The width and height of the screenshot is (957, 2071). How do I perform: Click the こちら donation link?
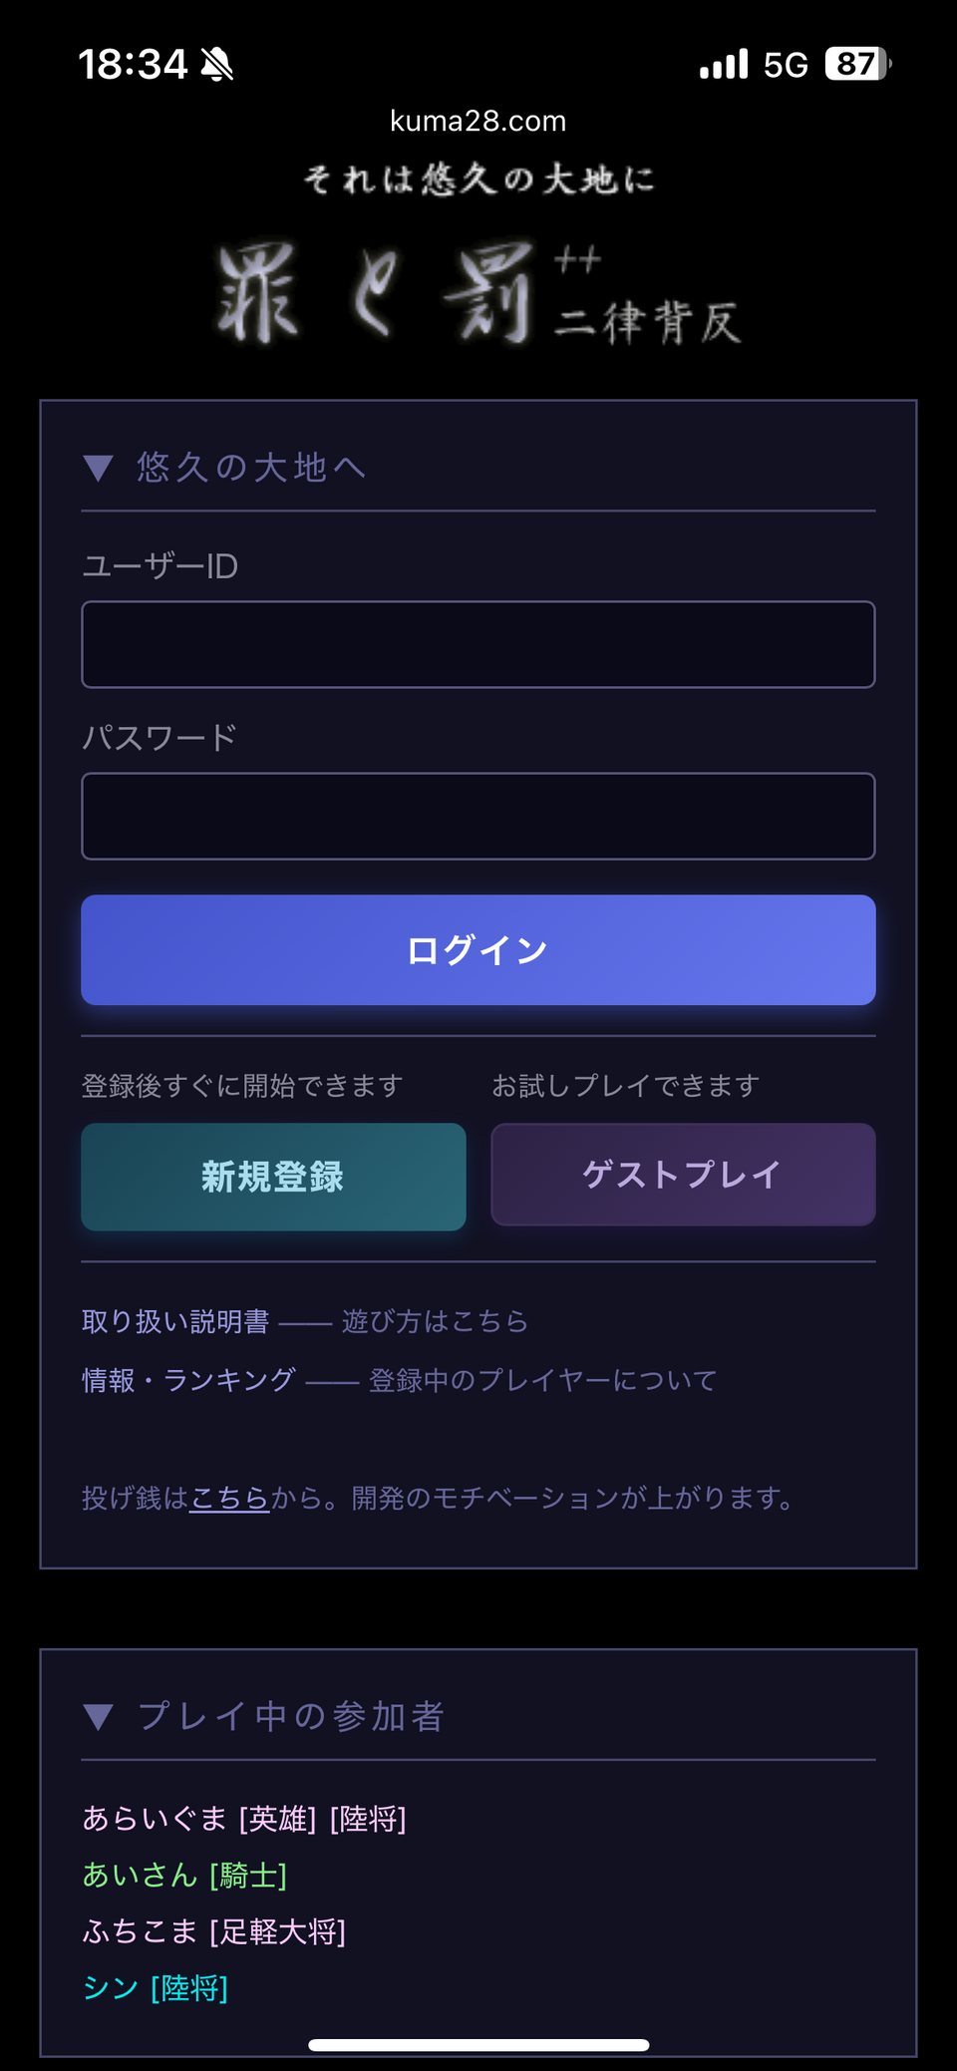229,1498
